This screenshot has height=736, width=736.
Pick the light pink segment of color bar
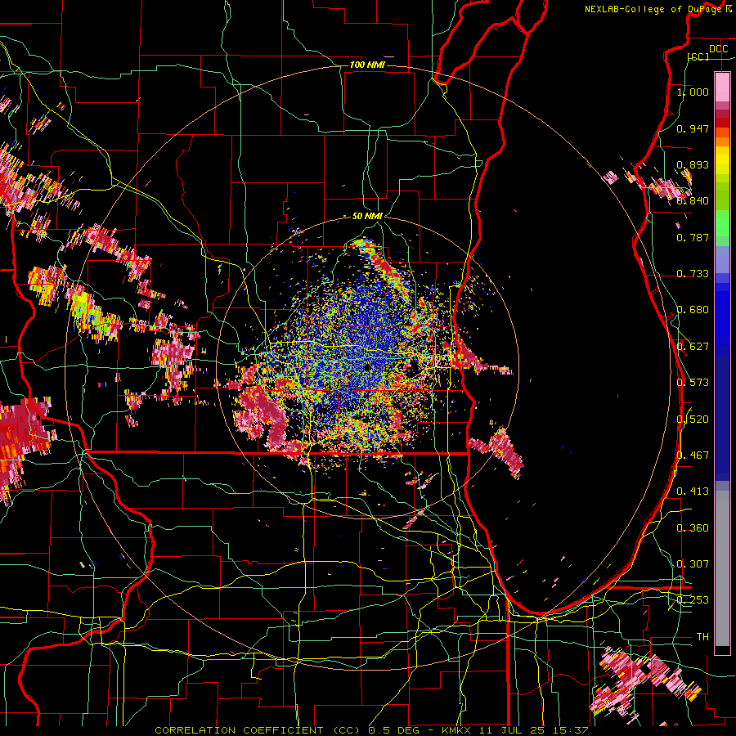coord(722,87)
